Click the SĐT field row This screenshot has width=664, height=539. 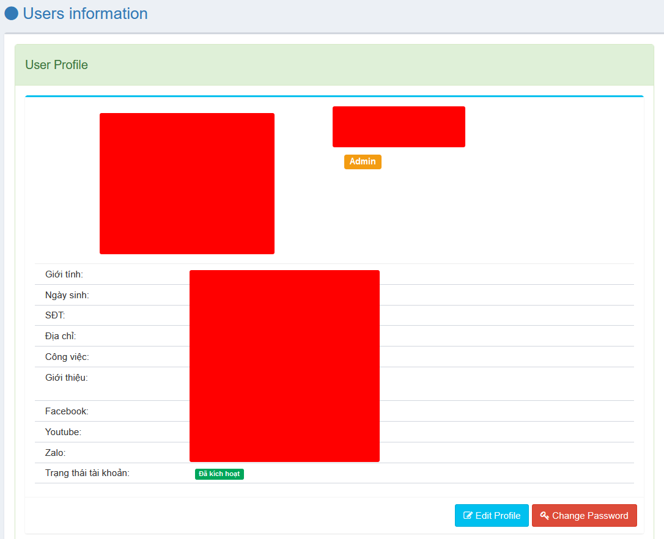pyautogui.click(x=54, y=315)
